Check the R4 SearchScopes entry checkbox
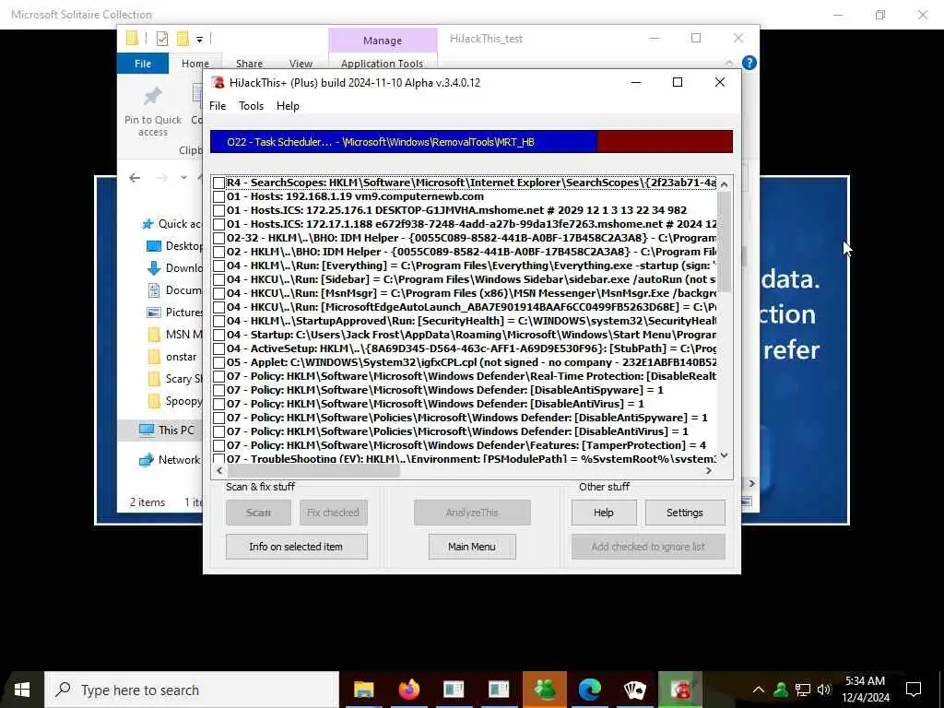This screenshot has width=944, height=708. tap(218, 183)
